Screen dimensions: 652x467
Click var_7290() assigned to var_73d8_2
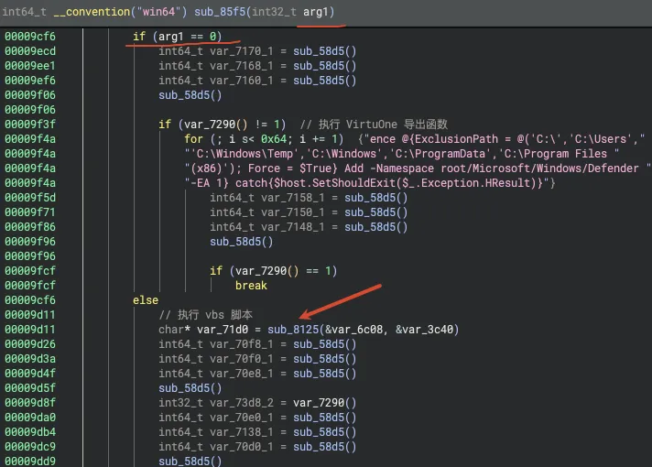coord(325,403)
